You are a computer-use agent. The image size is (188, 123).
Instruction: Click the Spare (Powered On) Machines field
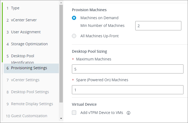[128, 90]
